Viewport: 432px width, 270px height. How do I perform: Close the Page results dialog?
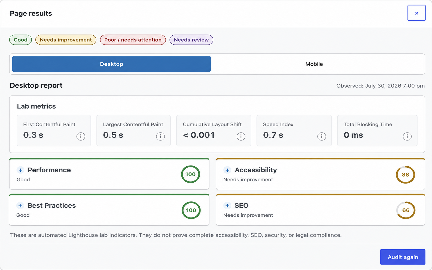(416, 13)
